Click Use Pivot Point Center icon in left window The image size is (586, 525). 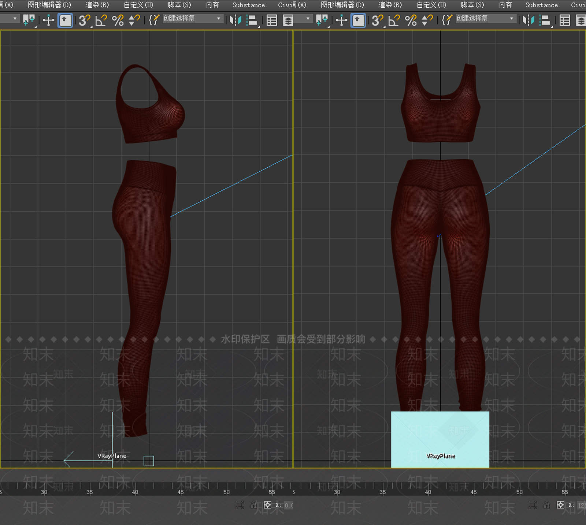[x=29, y=20]
